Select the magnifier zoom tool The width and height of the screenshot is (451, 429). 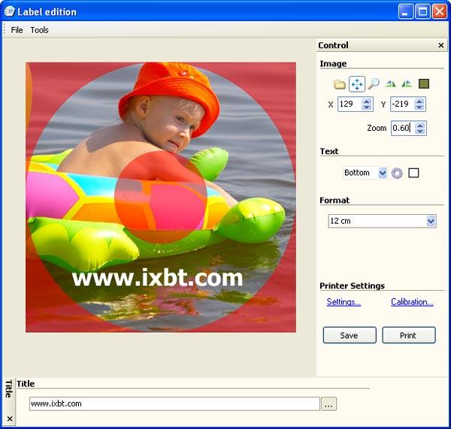coord(374,83)
